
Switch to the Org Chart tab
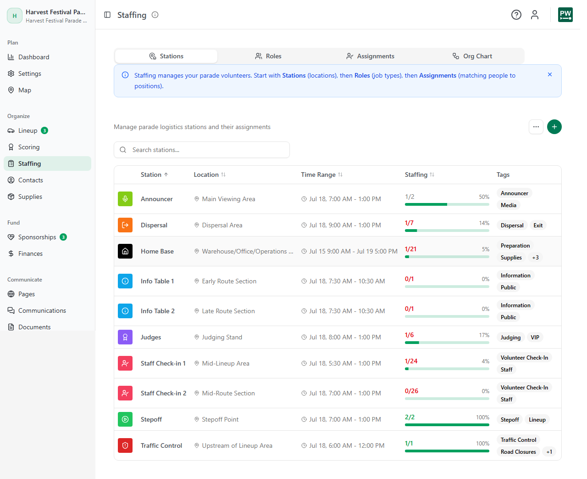pos(472,56)
